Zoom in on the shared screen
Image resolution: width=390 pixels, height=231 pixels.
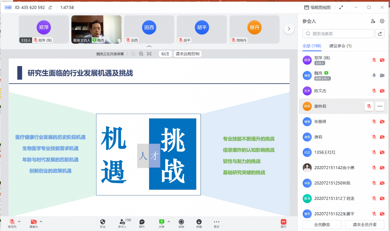click(x=141, y=54)
